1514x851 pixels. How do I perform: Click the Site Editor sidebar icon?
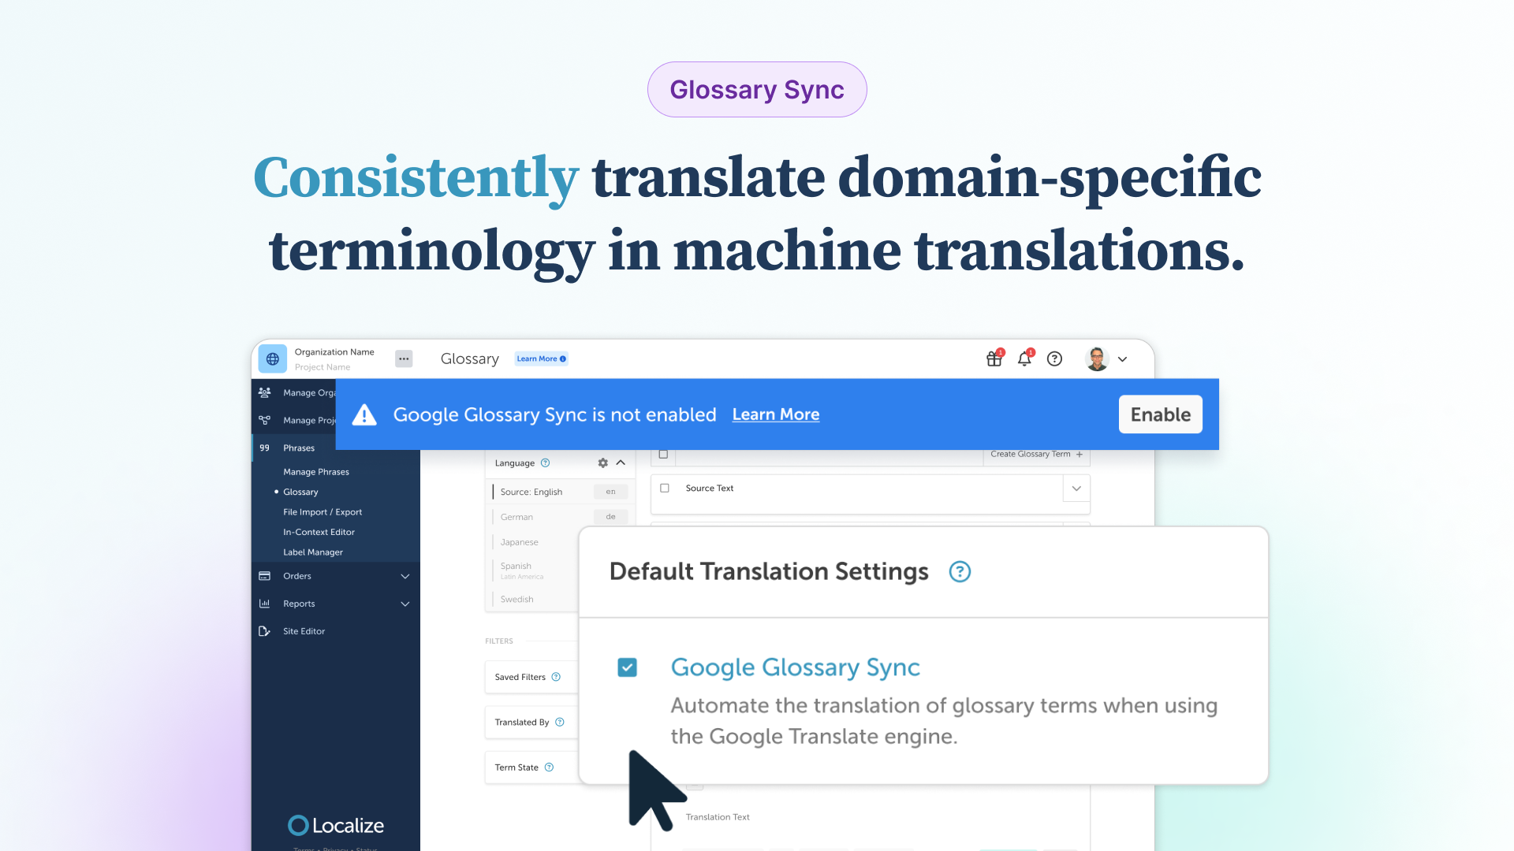click(265, 631)
